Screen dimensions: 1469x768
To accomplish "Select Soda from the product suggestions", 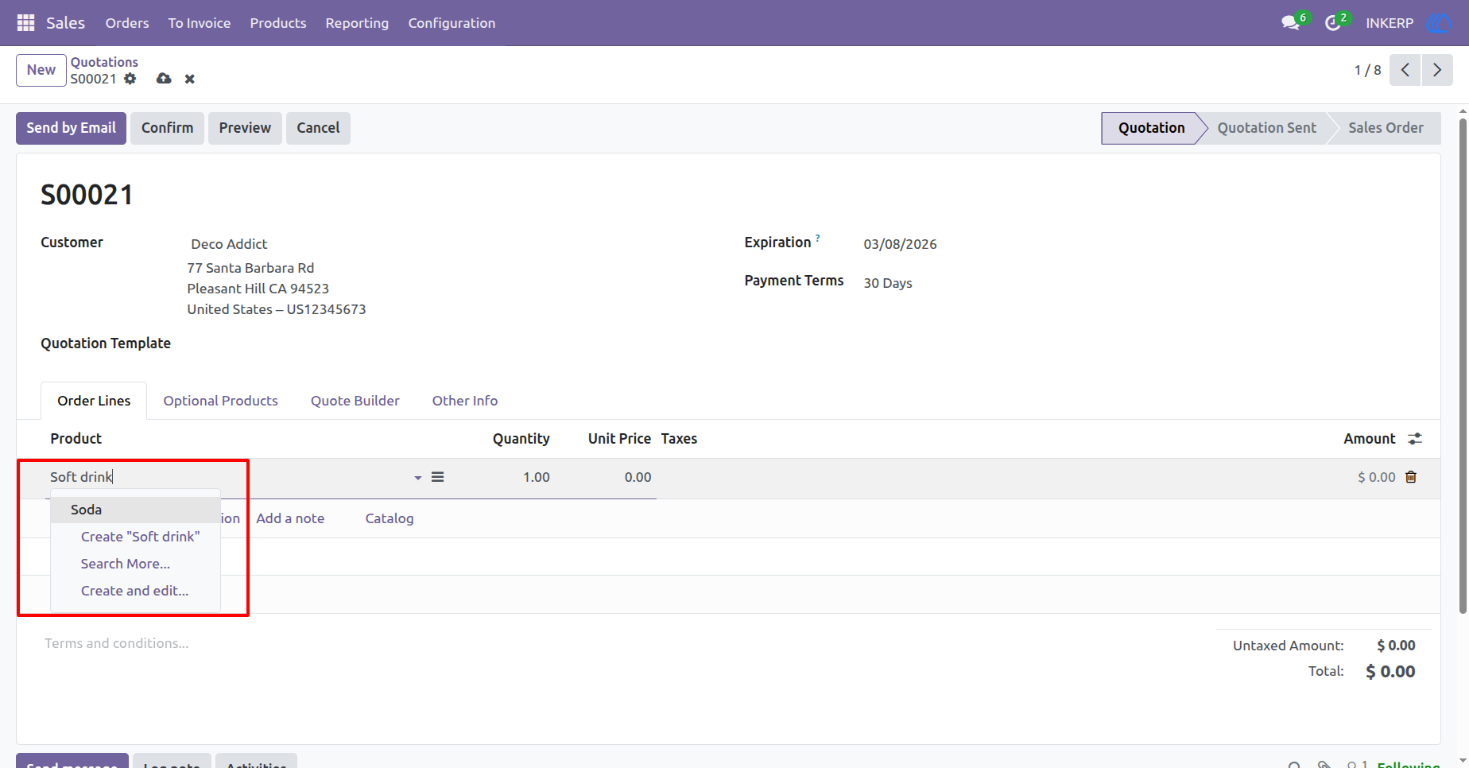I will (135, 510).
